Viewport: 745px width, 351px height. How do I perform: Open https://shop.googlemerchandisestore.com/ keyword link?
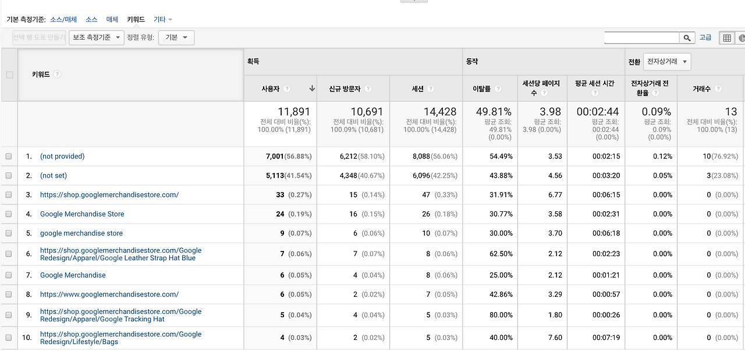pos(109,194)
